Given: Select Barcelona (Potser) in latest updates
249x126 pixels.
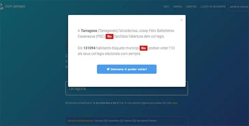Looking at the screenshot, I should [147, 121].
